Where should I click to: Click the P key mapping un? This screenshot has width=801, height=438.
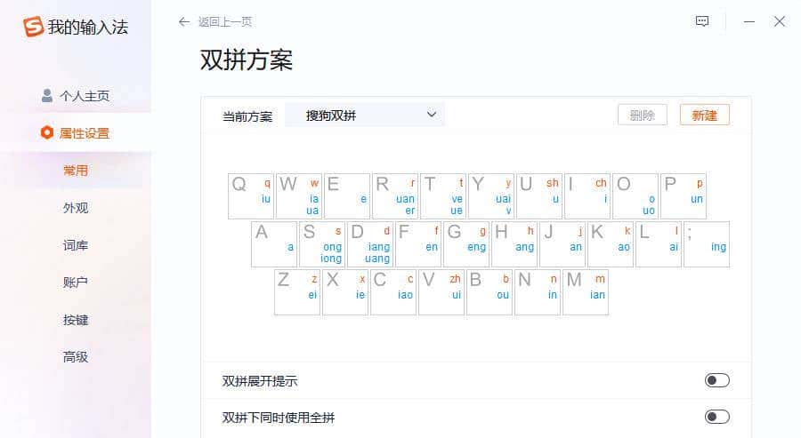pyautogui.click(x=683, y=196)
